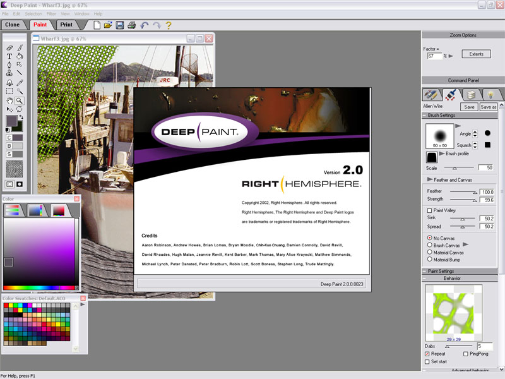Click the Extents button
505x379 pixels.
477,54
